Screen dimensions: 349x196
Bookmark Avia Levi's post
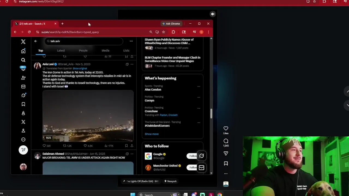click(x=127, y=146)
